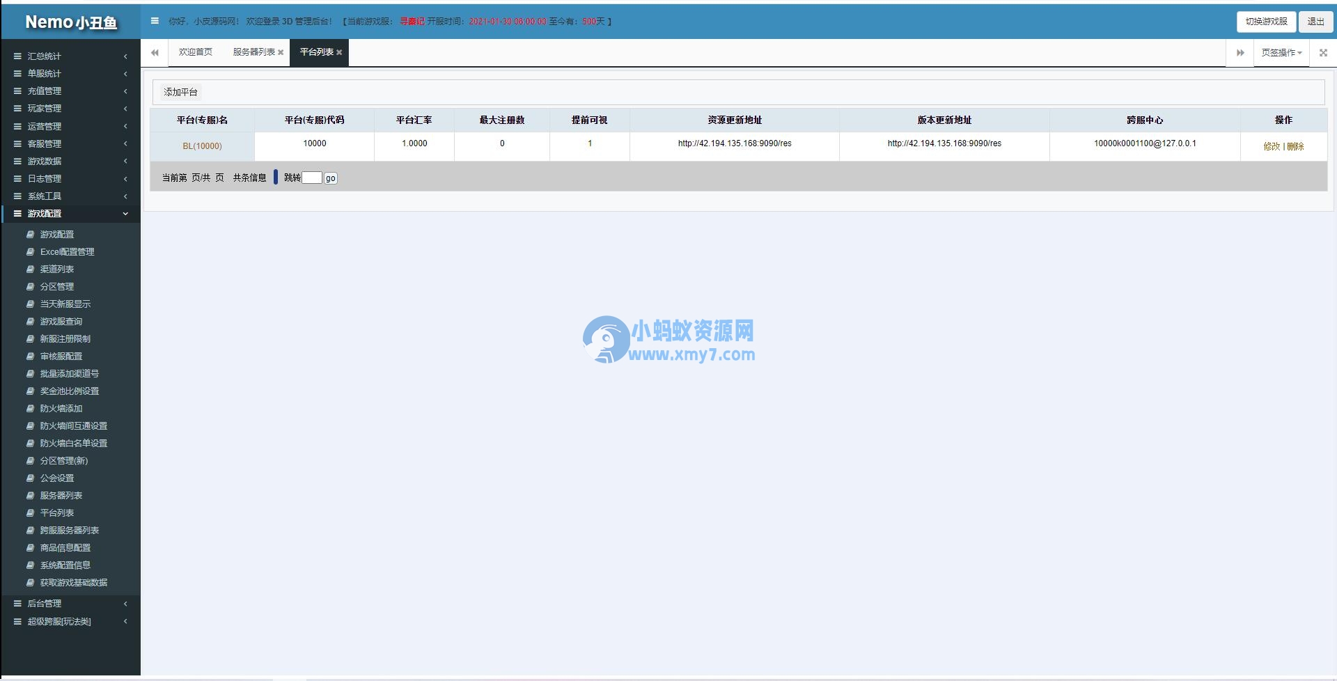Viewport: 1337px width, 681px height.
Task: Click the 添加平台 button
Action: coord(180,91)
